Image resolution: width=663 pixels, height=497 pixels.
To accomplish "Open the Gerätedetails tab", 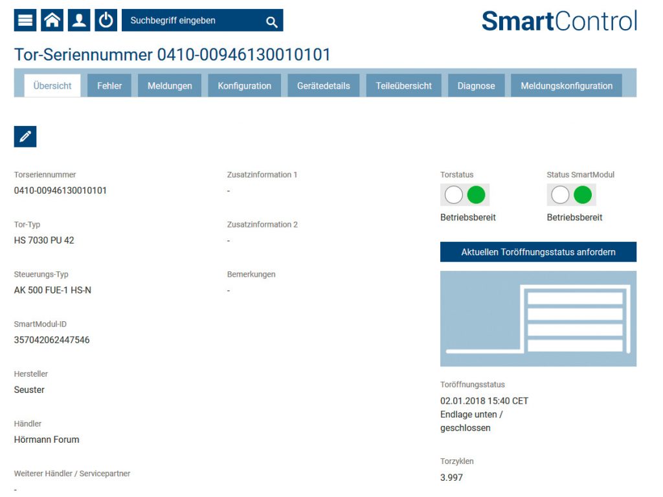I will pyautogui.click(x=324, y=86).
